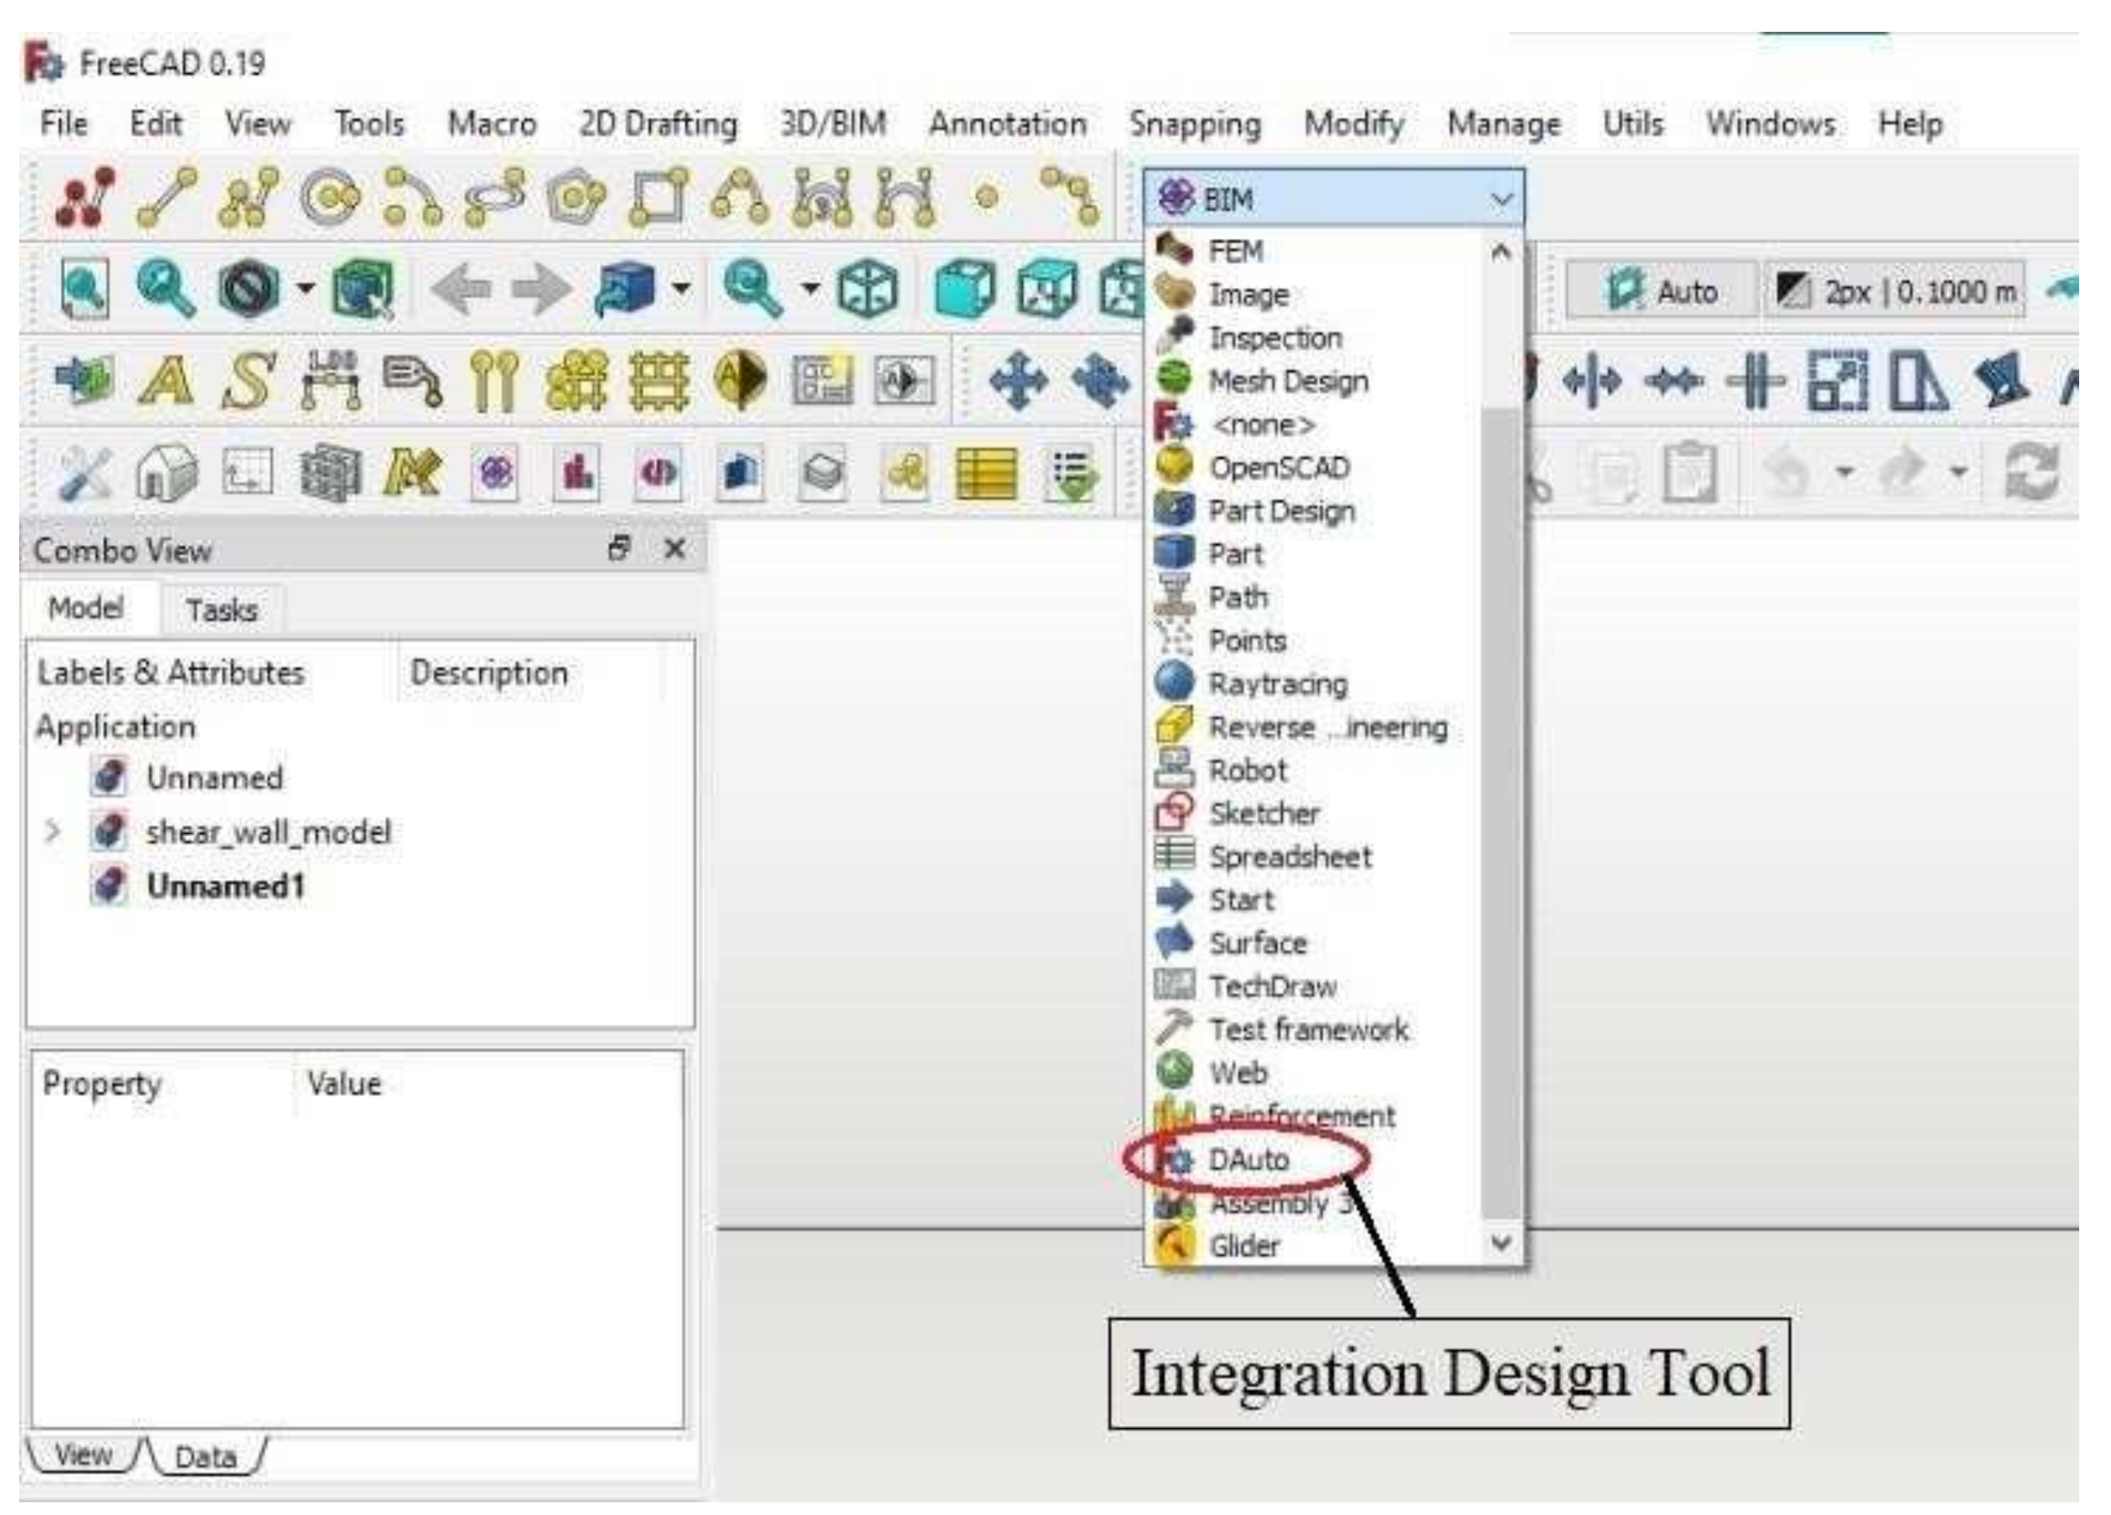Image resolution: width=2111 pixels, height=1515 pixels.
Task: Click Fit All zoom magnifier icon
Action: 84,289
